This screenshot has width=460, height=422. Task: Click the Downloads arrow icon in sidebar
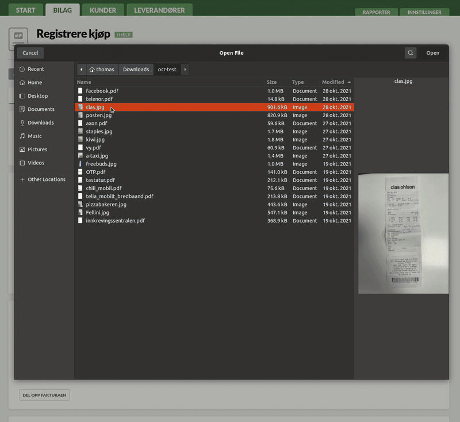click(x=22, y=122)
